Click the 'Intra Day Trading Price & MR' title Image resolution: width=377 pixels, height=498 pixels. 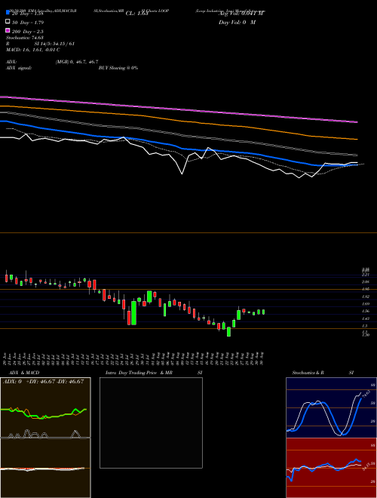coord(139,373)
